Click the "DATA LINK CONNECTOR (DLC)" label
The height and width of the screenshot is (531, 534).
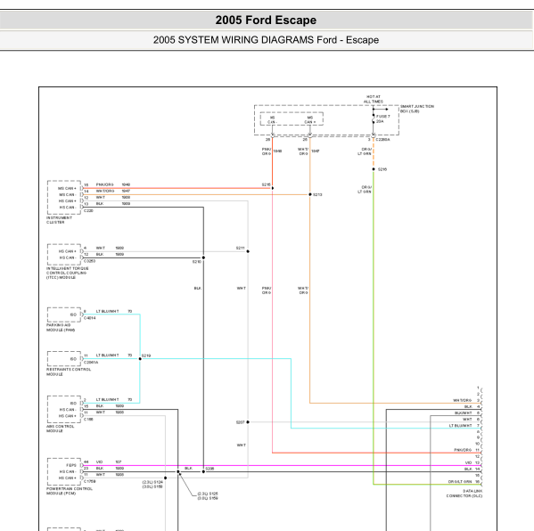pos(464,494)
